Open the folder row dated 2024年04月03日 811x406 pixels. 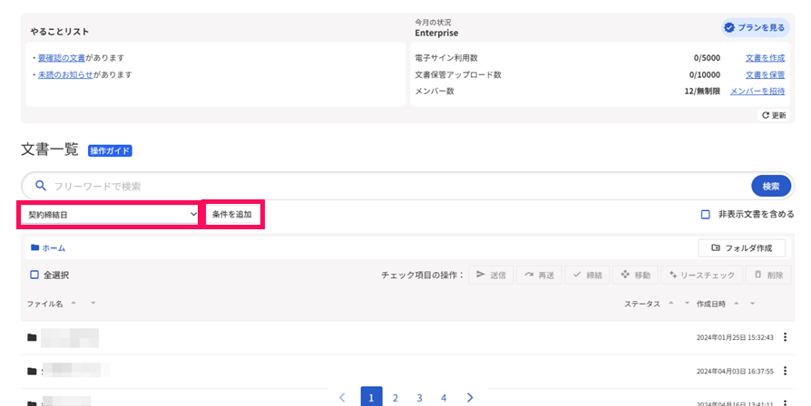(407, 371)
